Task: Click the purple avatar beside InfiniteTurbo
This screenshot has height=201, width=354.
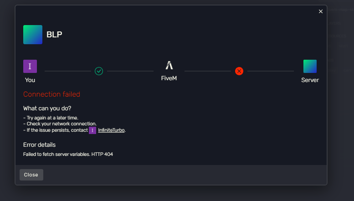Action: point(92,130)
